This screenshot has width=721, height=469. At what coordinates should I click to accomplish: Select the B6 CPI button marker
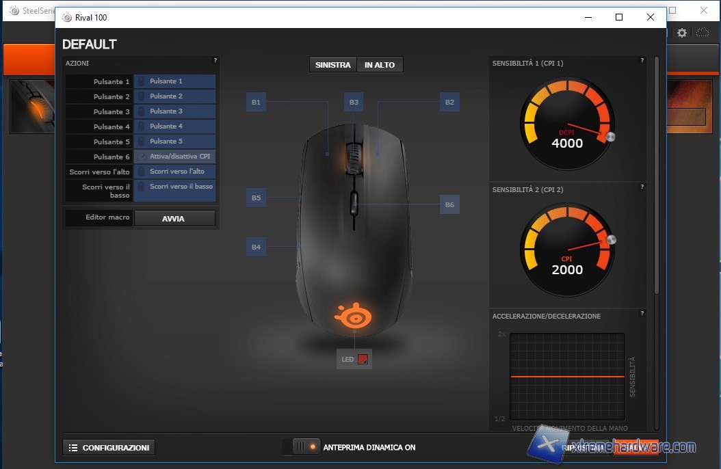click(x=449, y=204)
